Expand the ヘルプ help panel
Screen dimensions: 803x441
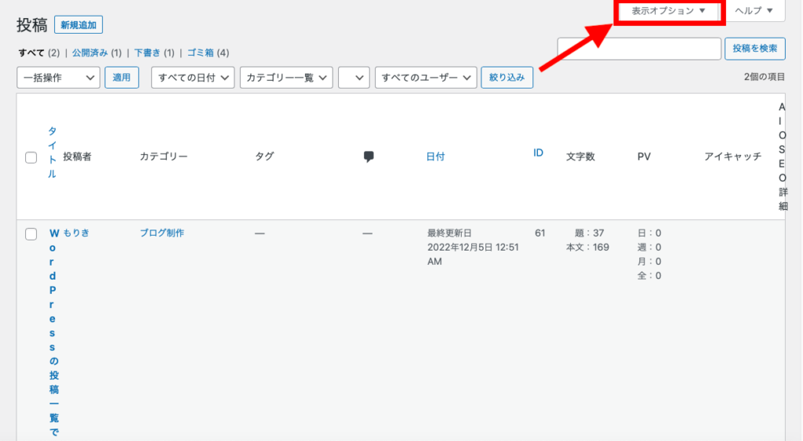tap(754, 11)
